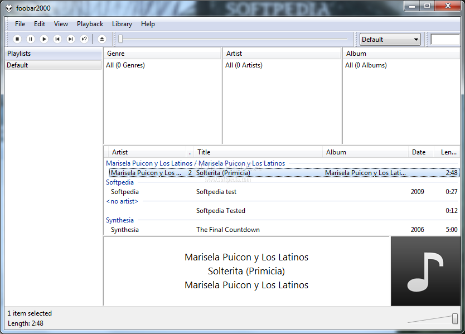The width and height of the screenshot is (465, 334).
Task: Open the Library menu
Action: point(122,24)
